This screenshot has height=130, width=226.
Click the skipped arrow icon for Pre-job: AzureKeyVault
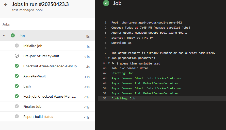point(17,56)
